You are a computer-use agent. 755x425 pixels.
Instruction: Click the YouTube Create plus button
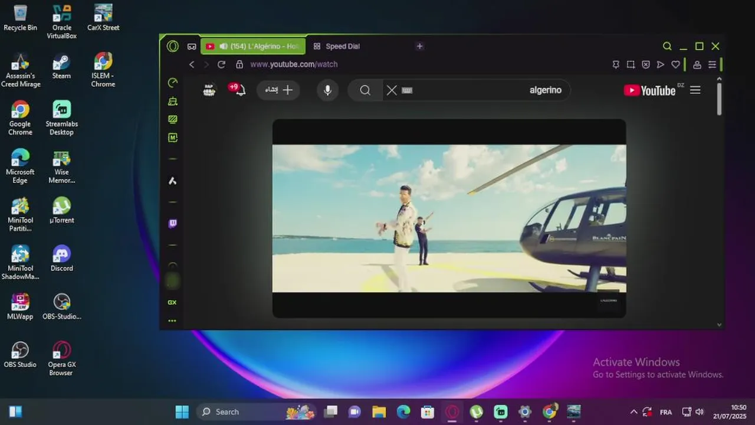(278, 90)
